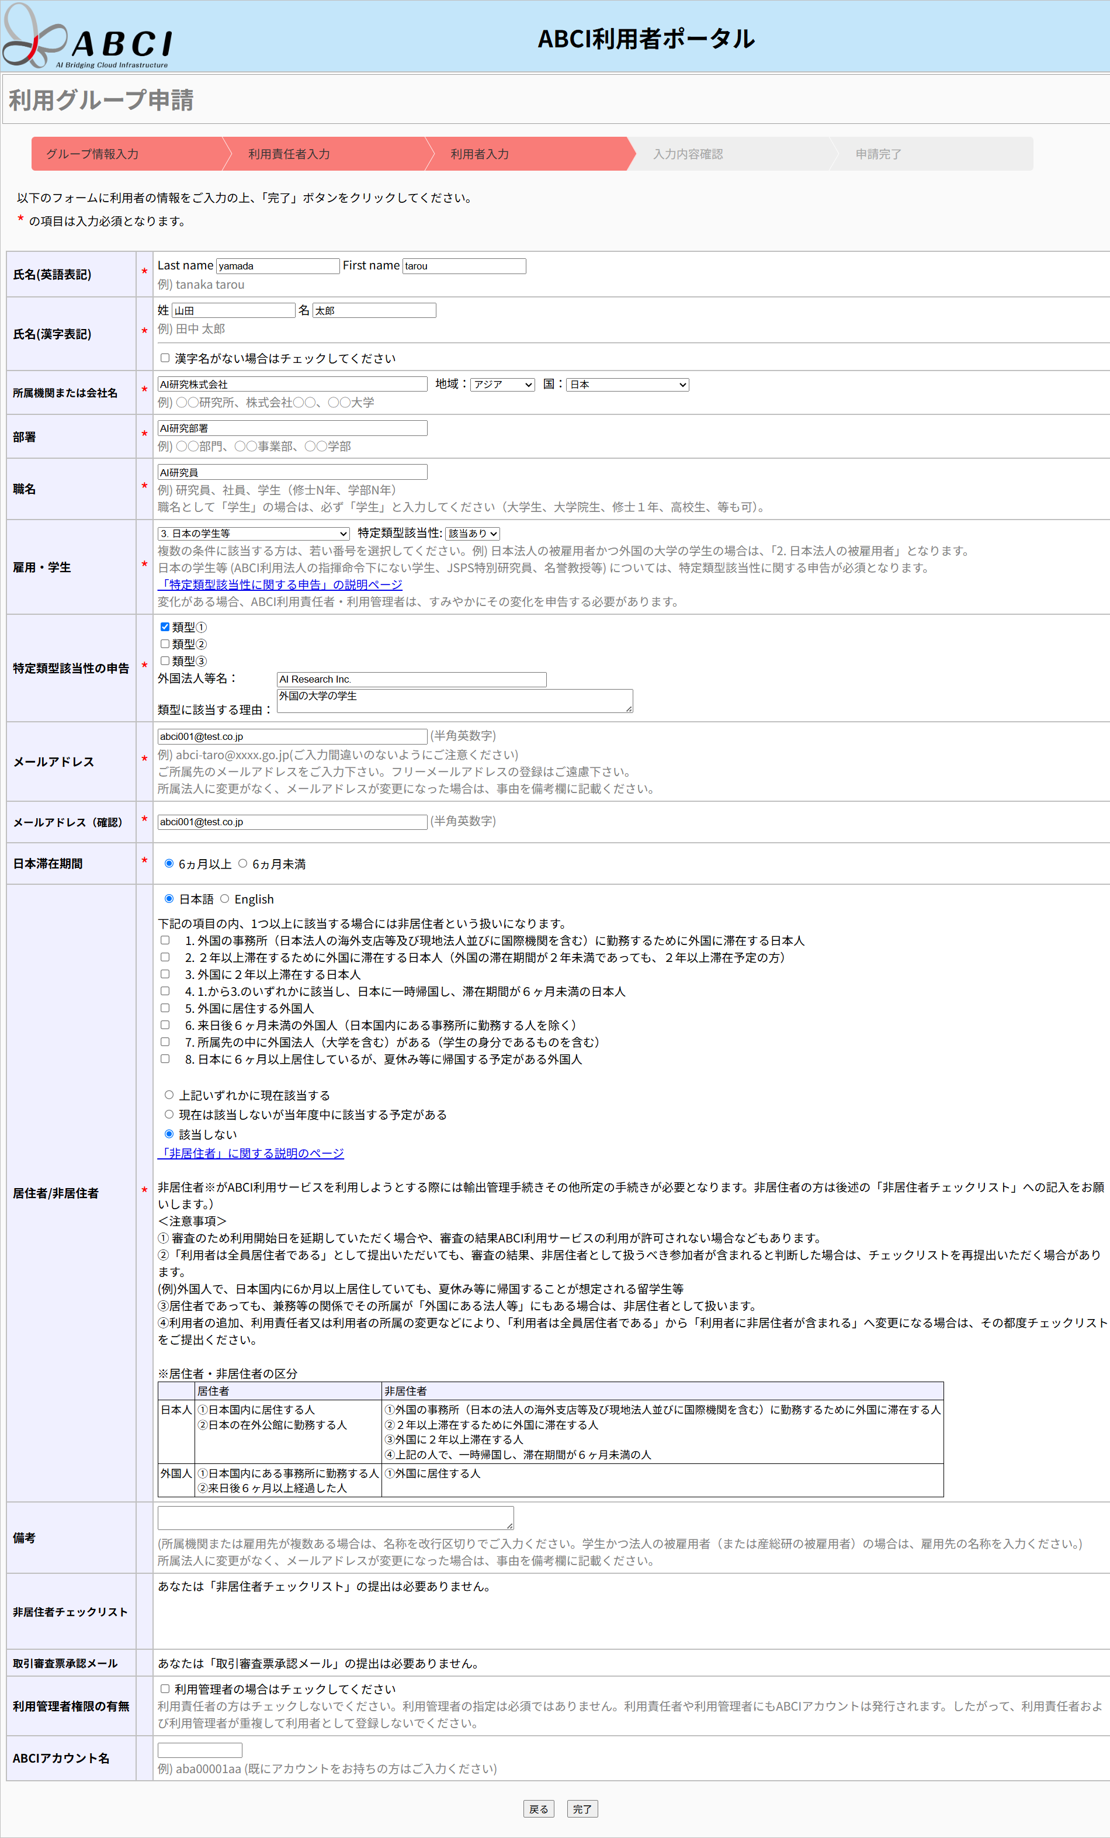The height and width of the screenshot is (1838, 1110).
Task: Check item 4. 日本に一時帰国 checkbox
Action: click(x=165, y=991)
